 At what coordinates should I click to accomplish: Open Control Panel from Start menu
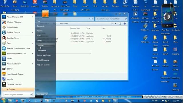click(41, 51)
